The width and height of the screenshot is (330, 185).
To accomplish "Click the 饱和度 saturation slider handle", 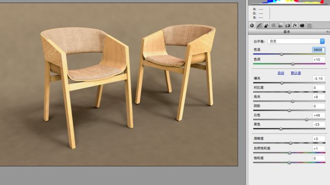I will click(289, 163).
